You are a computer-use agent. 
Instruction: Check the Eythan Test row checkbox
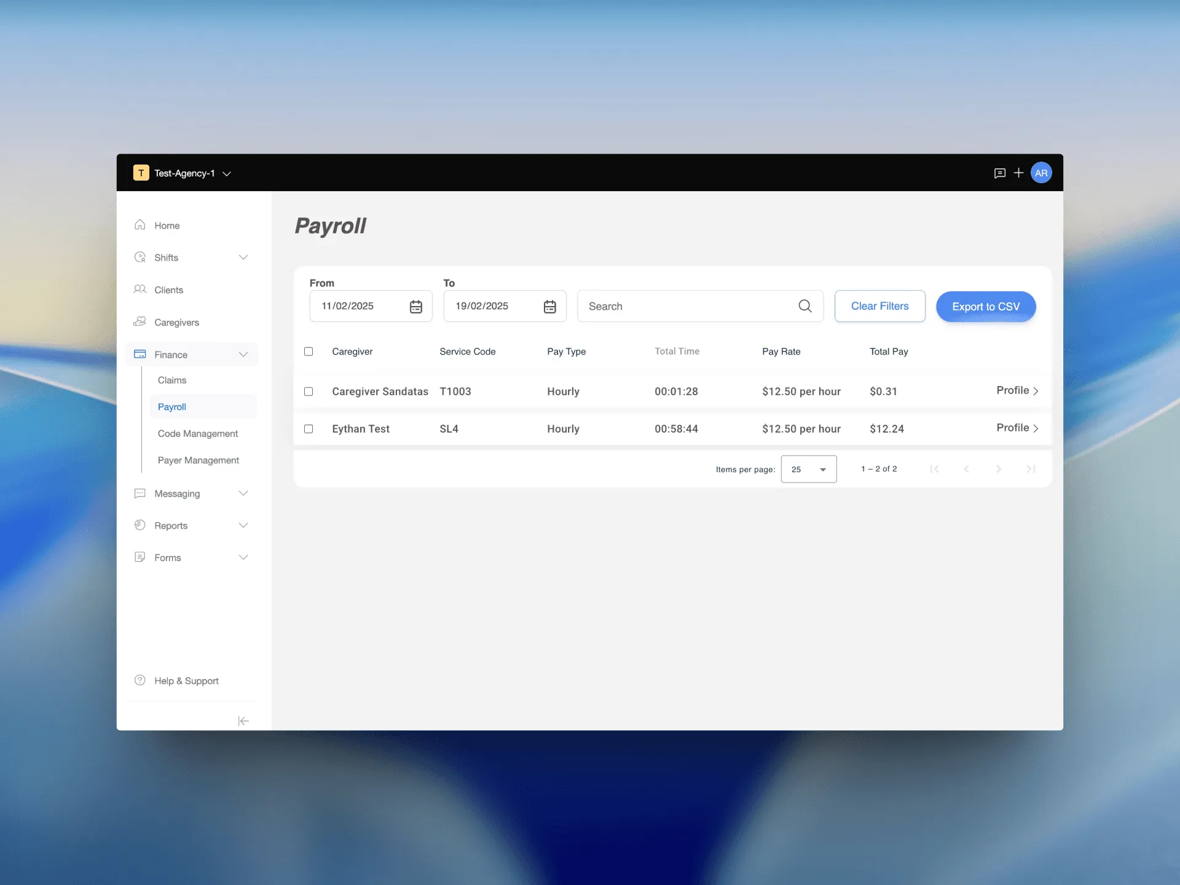click(309, 429)
